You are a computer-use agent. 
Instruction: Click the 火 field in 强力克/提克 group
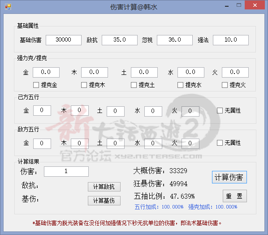tap(235, 72)
